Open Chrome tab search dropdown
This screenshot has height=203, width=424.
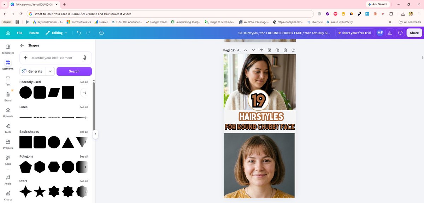pyautogui.click(x=4, y=4)
